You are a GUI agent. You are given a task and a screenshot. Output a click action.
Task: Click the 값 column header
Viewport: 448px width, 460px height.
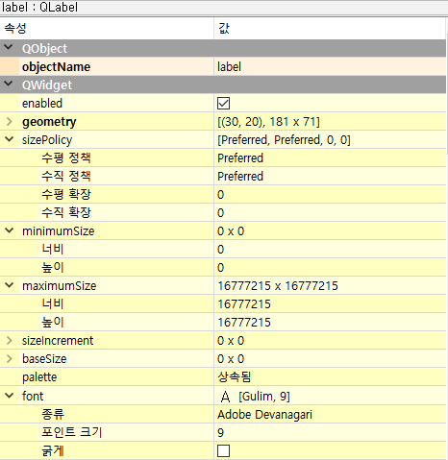[x=330, y=29]
